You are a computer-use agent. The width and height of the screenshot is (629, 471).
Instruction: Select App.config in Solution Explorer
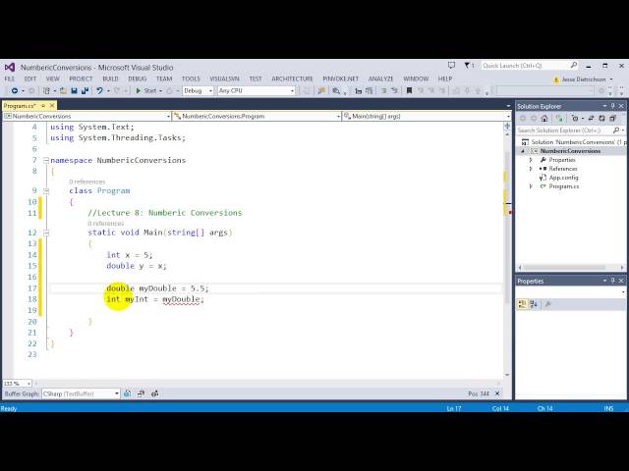pos(563,178)
